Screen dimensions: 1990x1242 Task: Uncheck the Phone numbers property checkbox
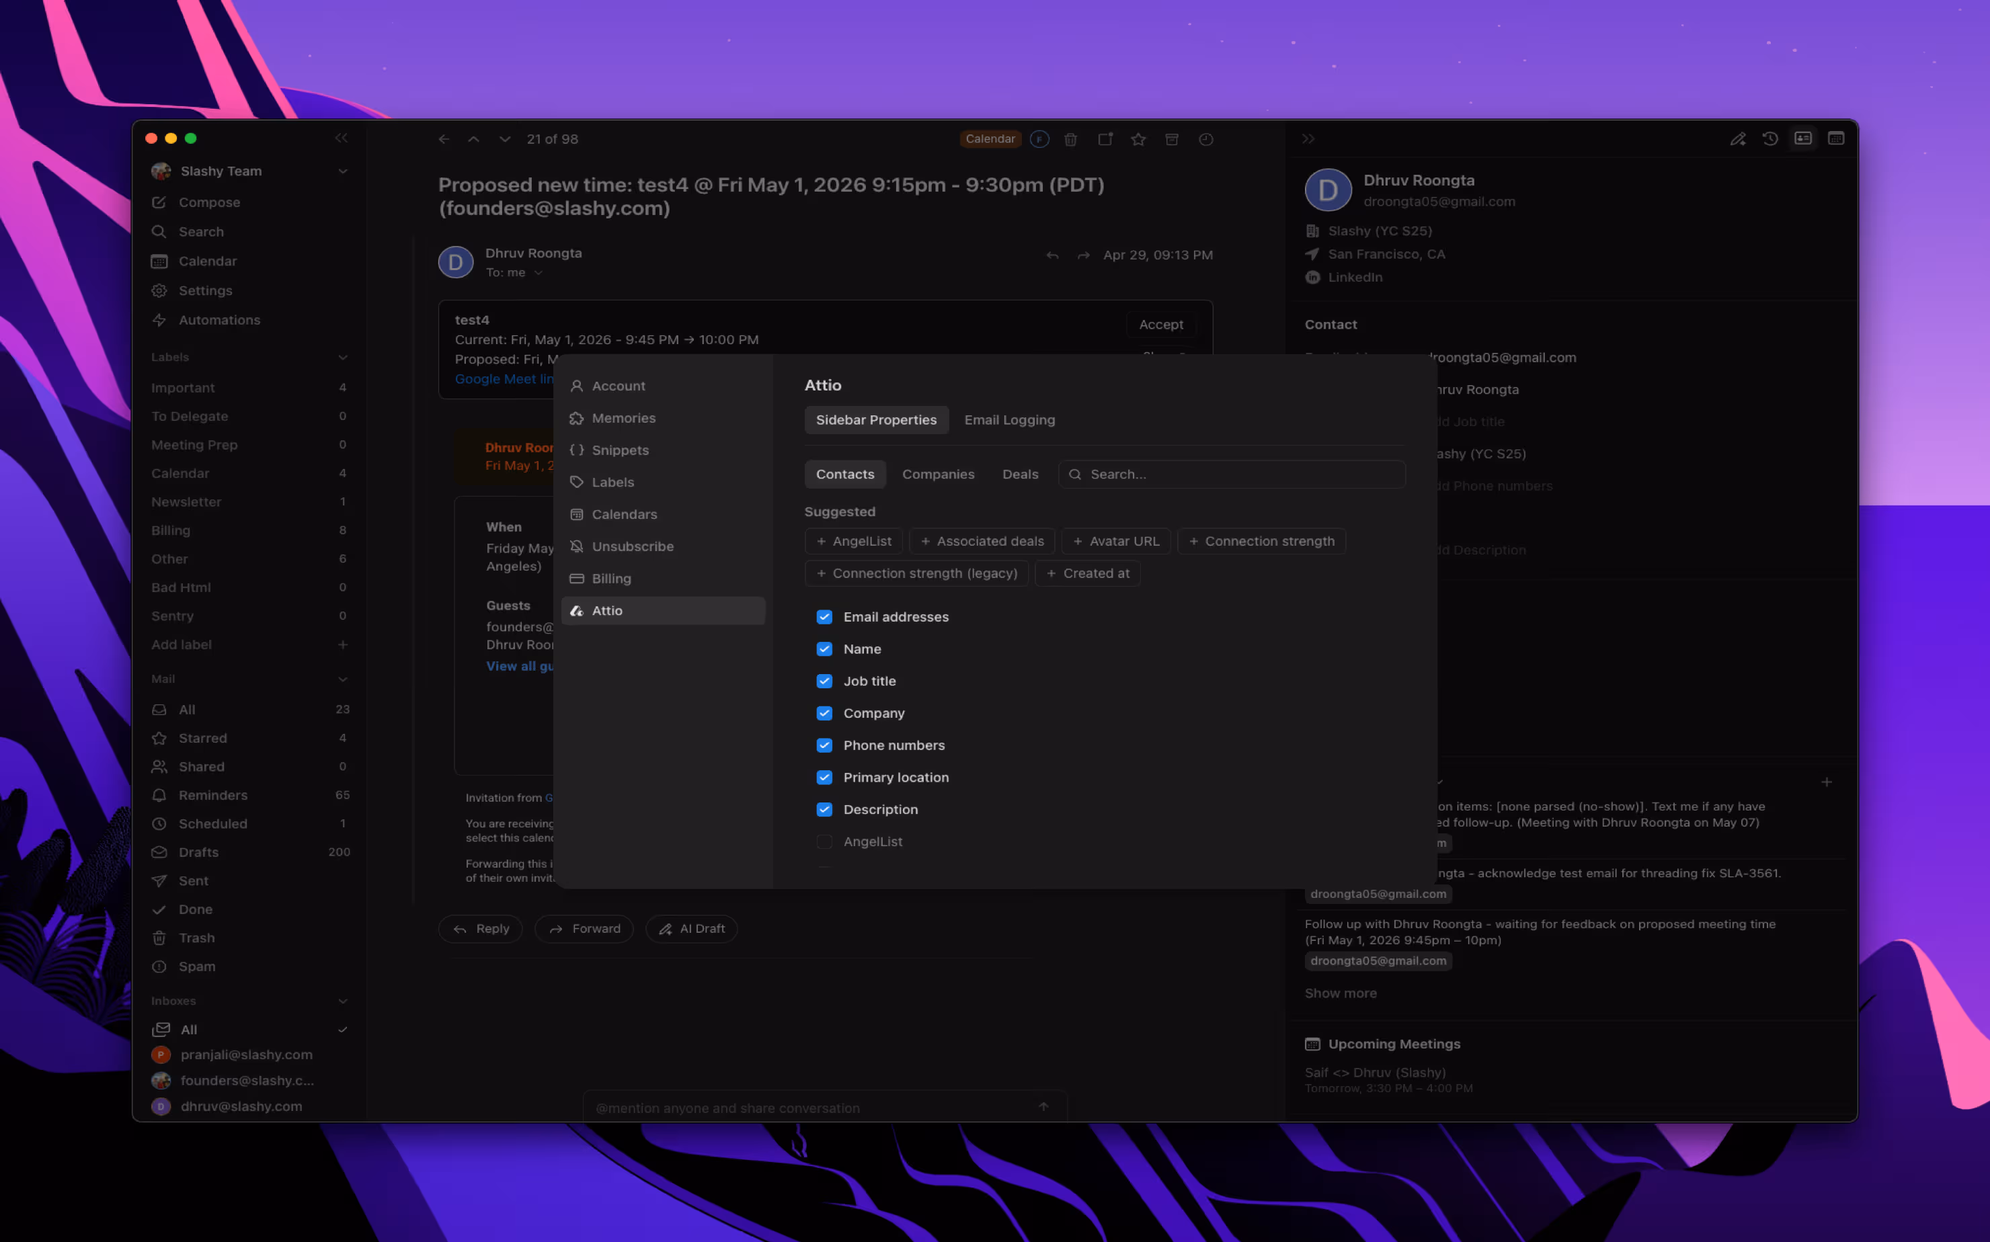pyautogui.click(x=824, y=745)
